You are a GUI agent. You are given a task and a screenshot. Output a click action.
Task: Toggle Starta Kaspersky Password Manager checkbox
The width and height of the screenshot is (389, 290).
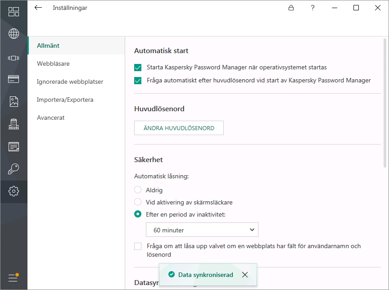point(138,68)
